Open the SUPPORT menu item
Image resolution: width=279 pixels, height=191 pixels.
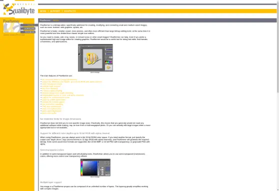coord(55,11)
